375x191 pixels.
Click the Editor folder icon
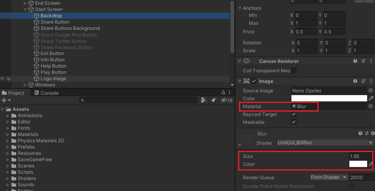[14, 122]
